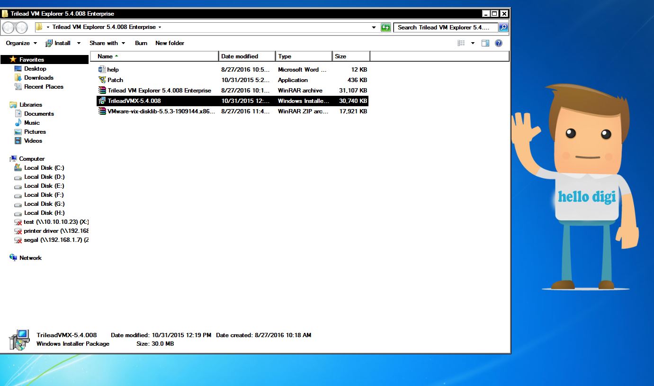Select the Word document icon of help
This screenshot has width=654, height=386.
pyautogui.click(x=102, y=70)
